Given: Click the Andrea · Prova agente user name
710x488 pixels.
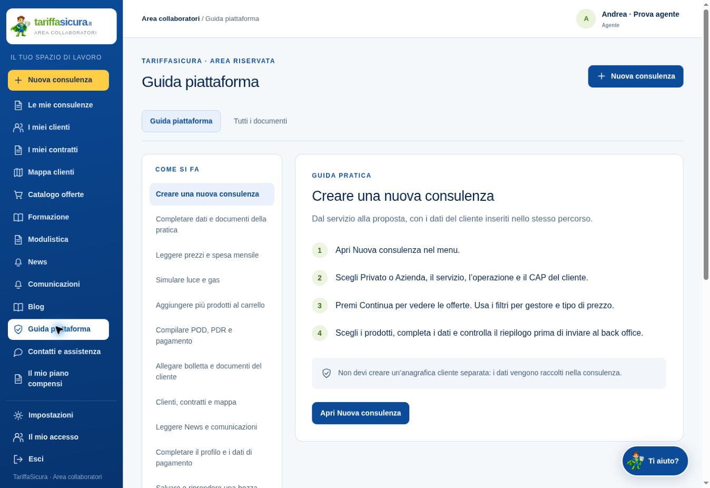Looking at the screenshot, I should [x=640, y=14].
